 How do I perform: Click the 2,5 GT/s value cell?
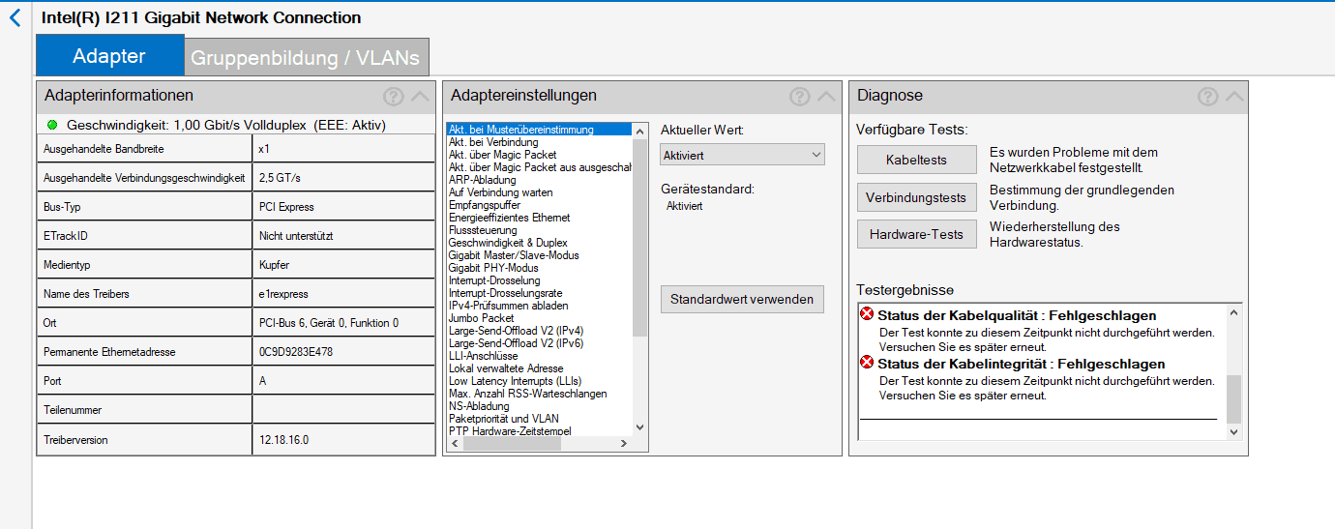tap(343, 178)
